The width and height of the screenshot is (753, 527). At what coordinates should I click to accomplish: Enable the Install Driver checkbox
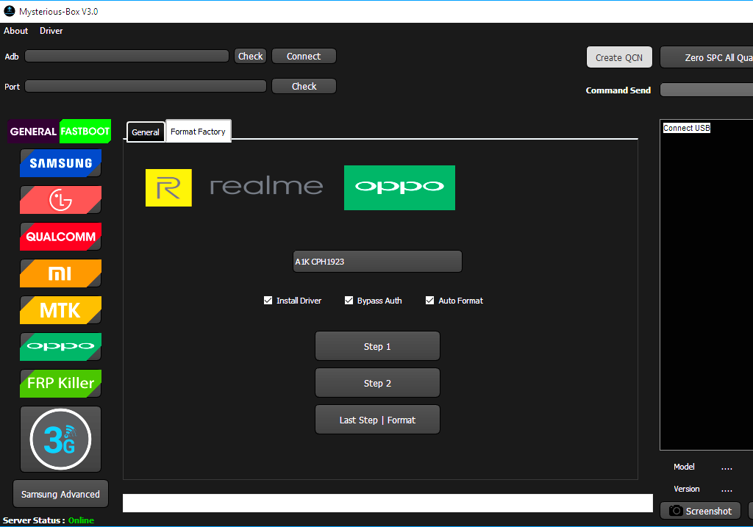point(268,300)
